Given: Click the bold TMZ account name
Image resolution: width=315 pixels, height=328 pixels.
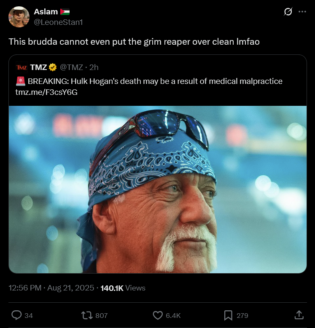Looking at the screenshot, I should coord(38,67).
